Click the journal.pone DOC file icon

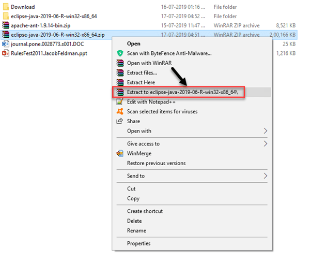click(6, 44)
